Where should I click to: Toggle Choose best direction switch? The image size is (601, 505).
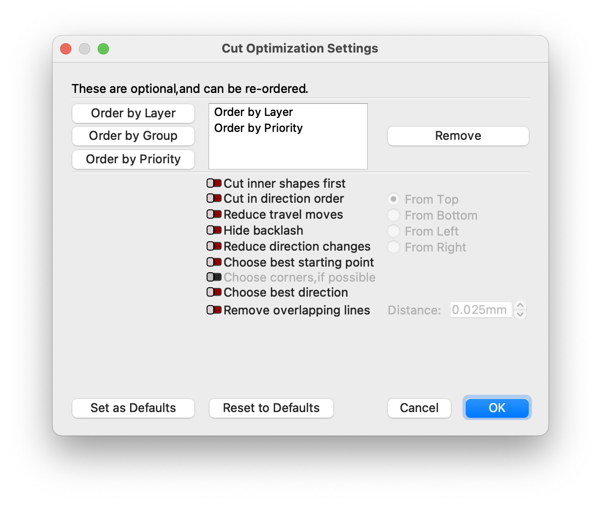[x=214, y=292]
